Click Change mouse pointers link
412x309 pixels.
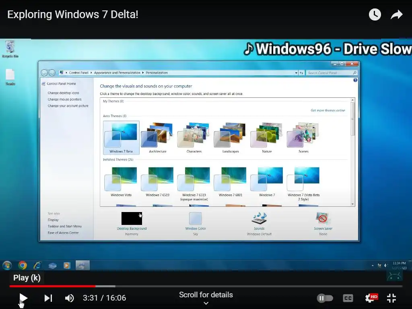[64, 99]
